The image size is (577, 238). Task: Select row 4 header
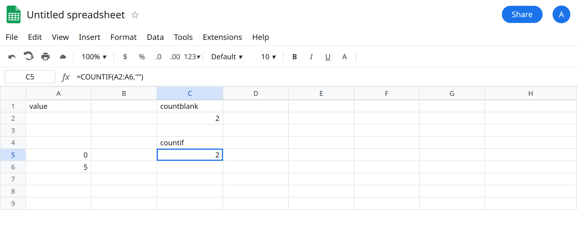coord(13,143)
